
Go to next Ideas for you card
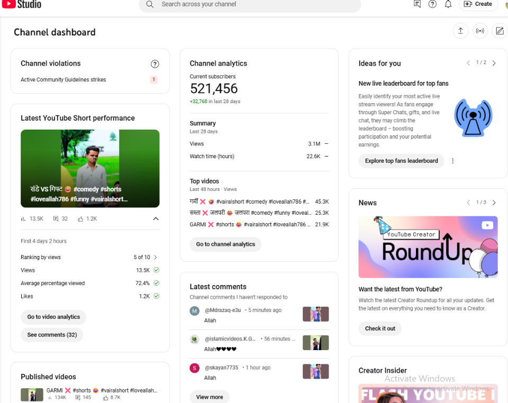(494, 63)
